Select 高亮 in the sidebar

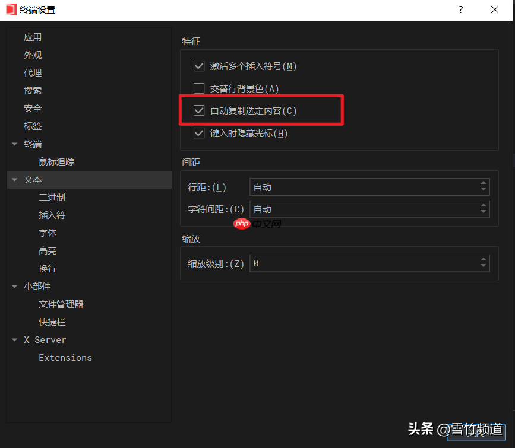pyautogui.click(x=48, y=251)
